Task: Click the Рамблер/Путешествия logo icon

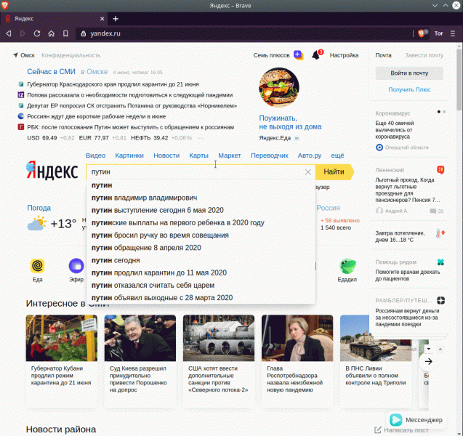Action: (440, 300)
